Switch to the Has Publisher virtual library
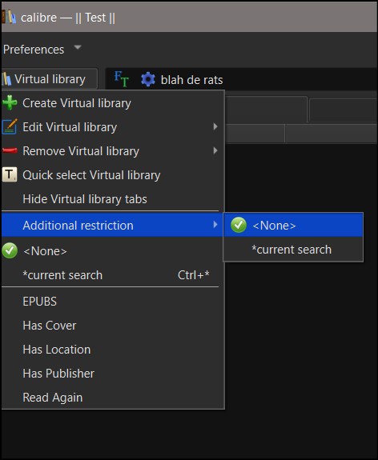Image resolution: width=378 pixels, height=460 pixels. coord(113,374)
